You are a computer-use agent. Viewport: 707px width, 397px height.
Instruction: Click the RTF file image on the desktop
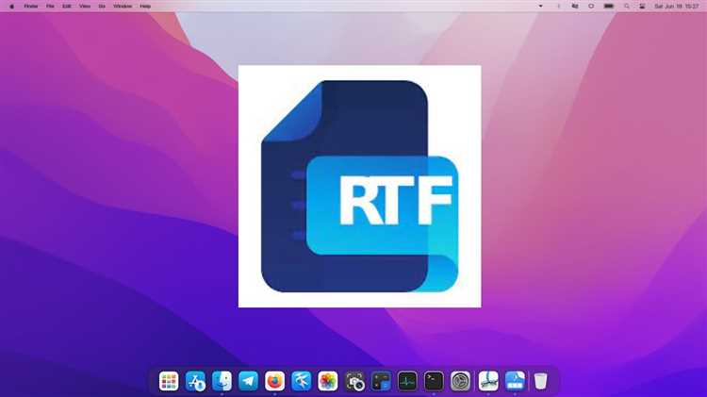[x=359, y=187]
